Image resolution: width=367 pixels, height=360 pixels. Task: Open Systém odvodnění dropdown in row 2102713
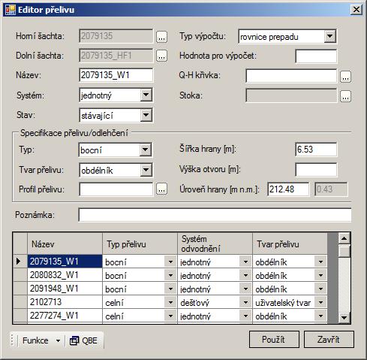point(245,302)
